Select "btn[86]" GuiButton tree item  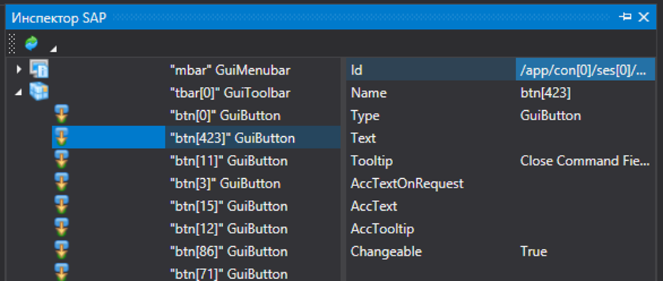[229, 252]
